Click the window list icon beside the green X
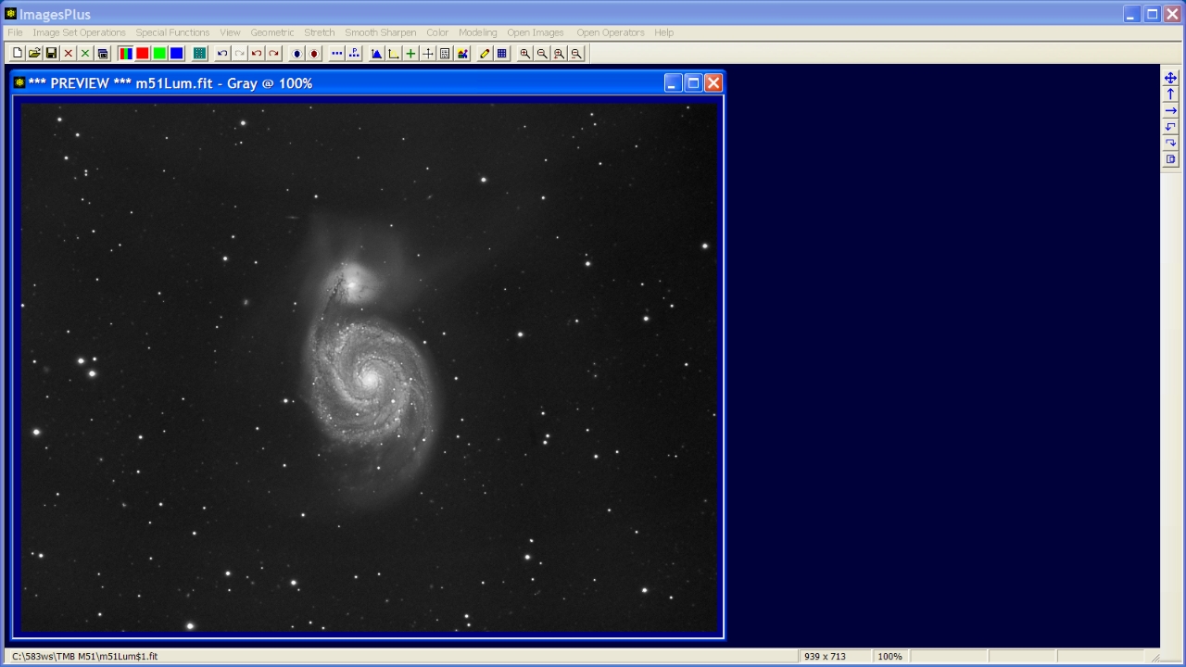The image size is (1186, 667). 103,54
